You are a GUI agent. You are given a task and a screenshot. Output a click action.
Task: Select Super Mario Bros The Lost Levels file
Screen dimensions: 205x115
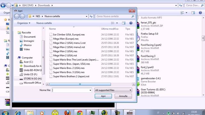click(76, 60)
